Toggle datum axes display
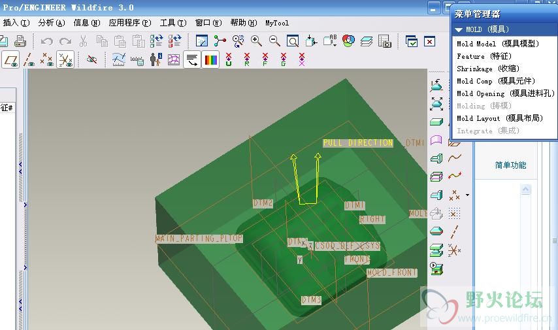558x330 pixels. pyautogui.click(x=29, y=59)
